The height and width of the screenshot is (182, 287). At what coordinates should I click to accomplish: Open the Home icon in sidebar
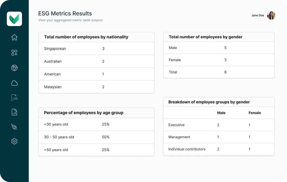tap(14, 38)
